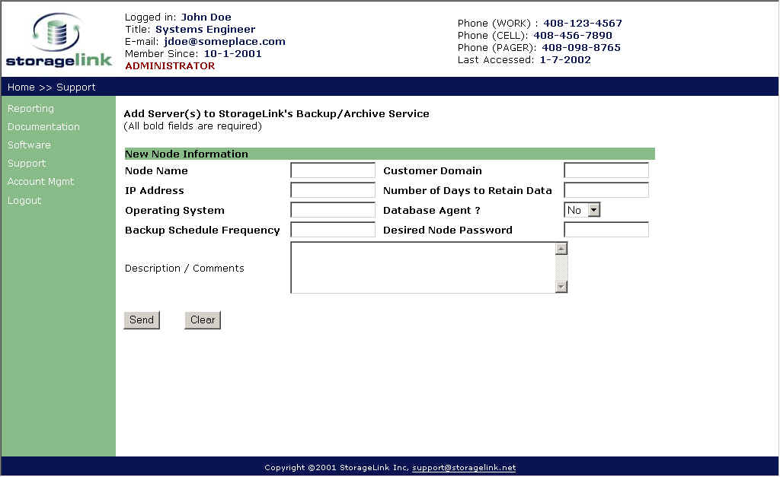Click the ADMINISTRATOR role label
780x477 pixels.
tap(170, 66)
